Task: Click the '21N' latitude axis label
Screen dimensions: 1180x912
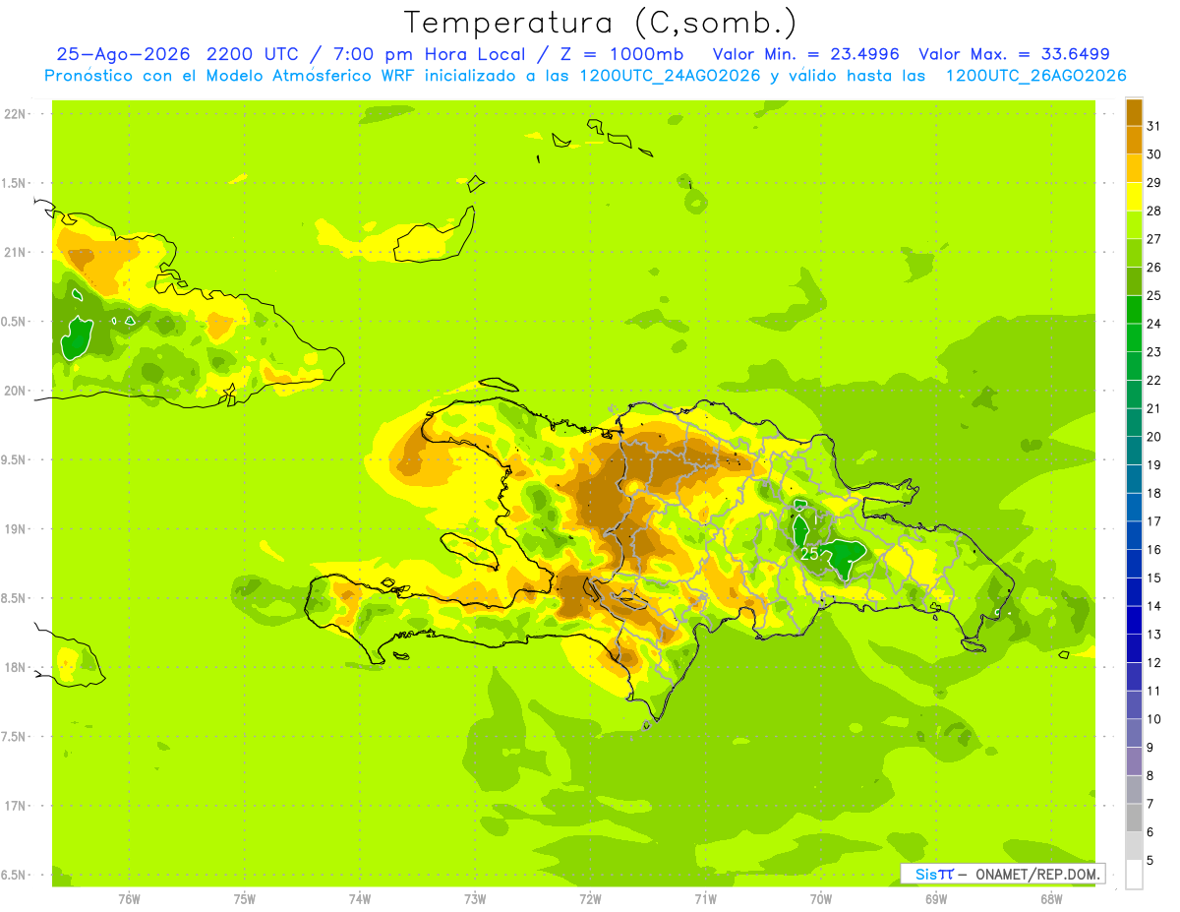Action: point(17,252)
